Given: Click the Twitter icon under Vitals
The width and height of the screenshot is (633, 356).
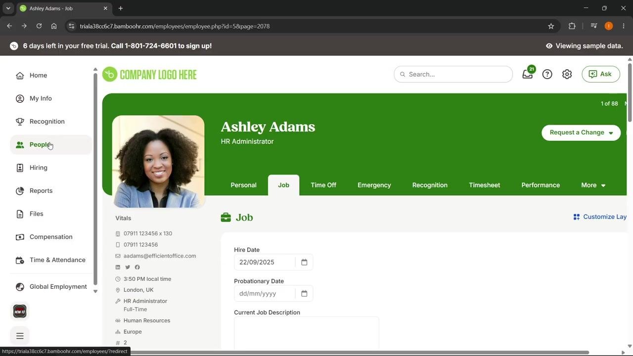Looking at the screenshot, I should coord(128,267).
